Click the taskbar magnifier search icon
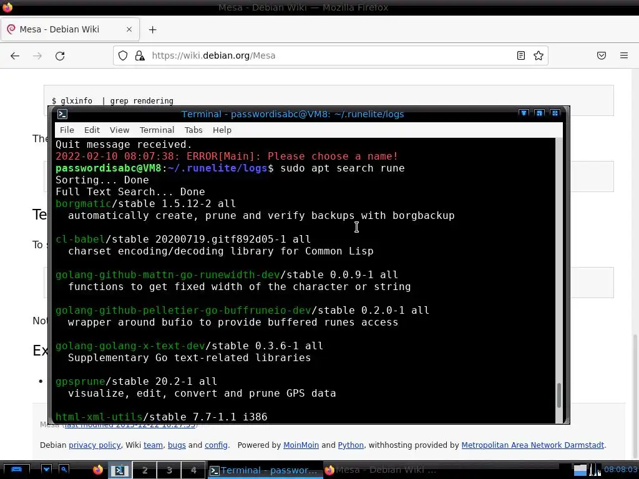 pyautogui.click(x=64, y=470)
